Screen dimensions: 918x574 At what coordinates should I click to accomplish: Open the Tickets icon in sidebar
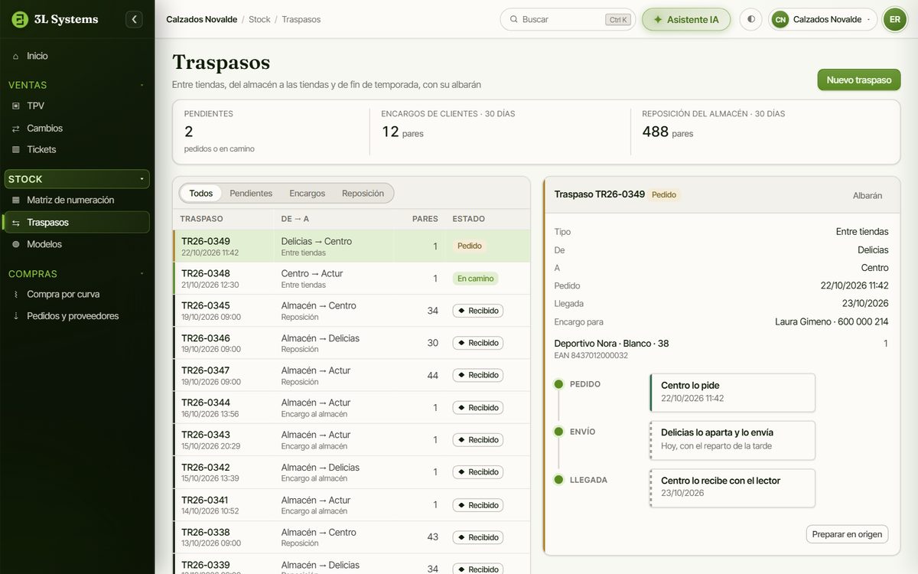[x=15, y=150]
